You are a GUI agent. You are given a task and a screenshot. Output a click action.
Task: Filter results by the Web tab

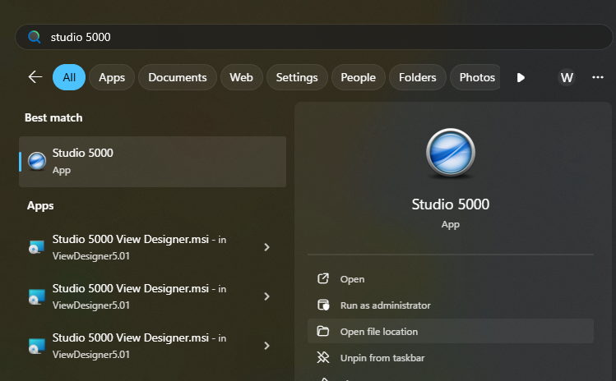click(x=241, y=77)
